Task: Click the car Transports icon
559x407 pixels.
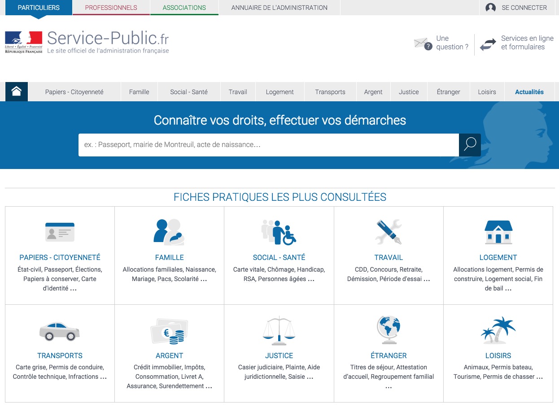Action: click(x=60, y=331)
